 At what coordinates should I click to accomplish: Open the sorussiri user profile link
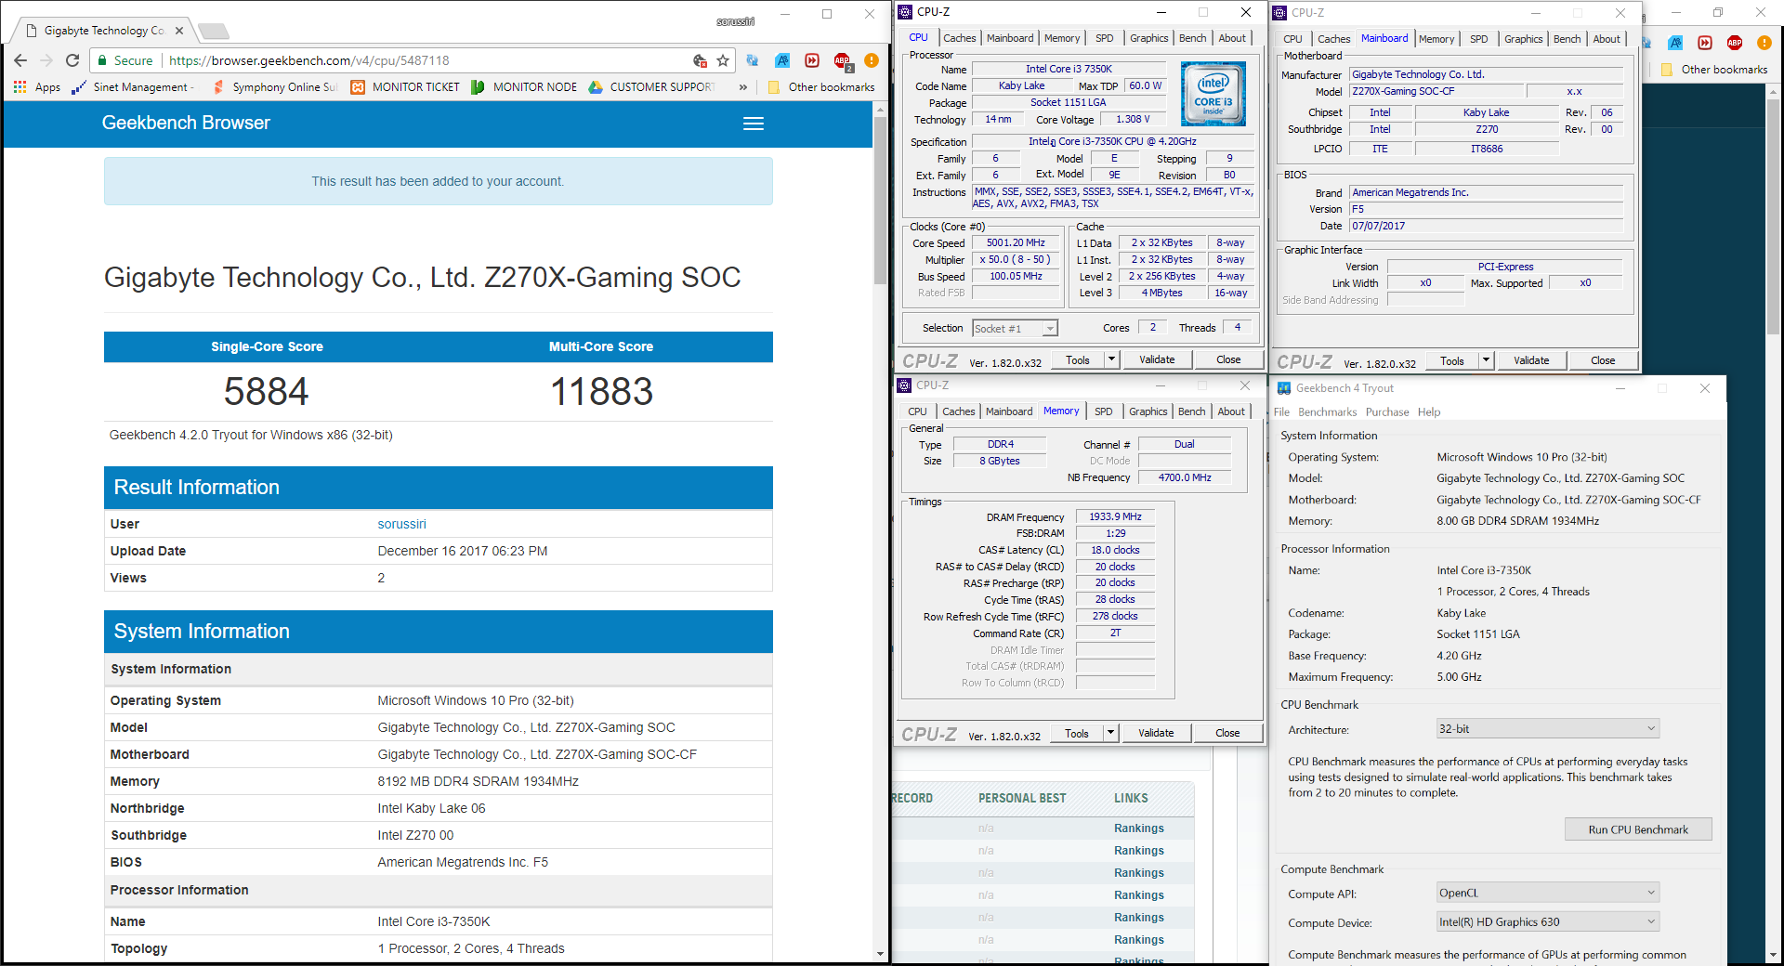401,524
